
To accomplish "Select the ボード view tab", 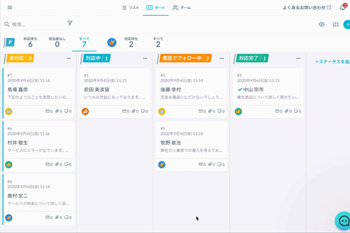I will 156,8.
